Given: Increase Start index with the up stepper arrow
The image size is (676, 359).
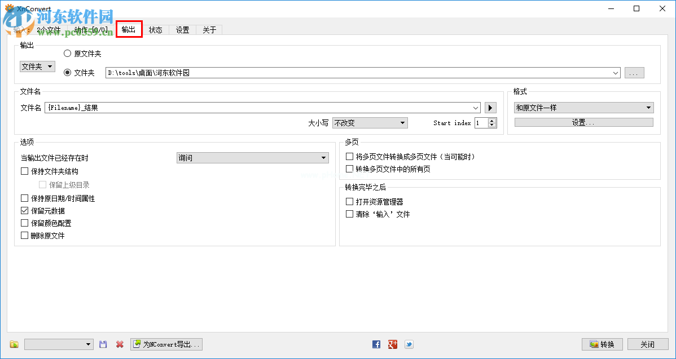Looking at the screenshot, I should pos(491,120).
